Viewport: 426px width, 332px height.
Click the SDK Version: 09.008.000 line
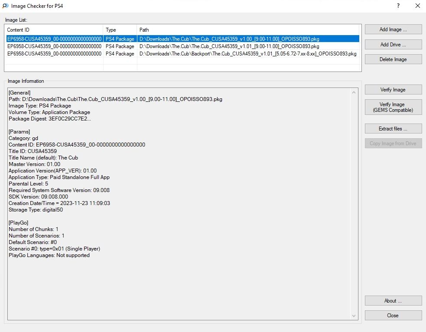click(x=38, y=197)
